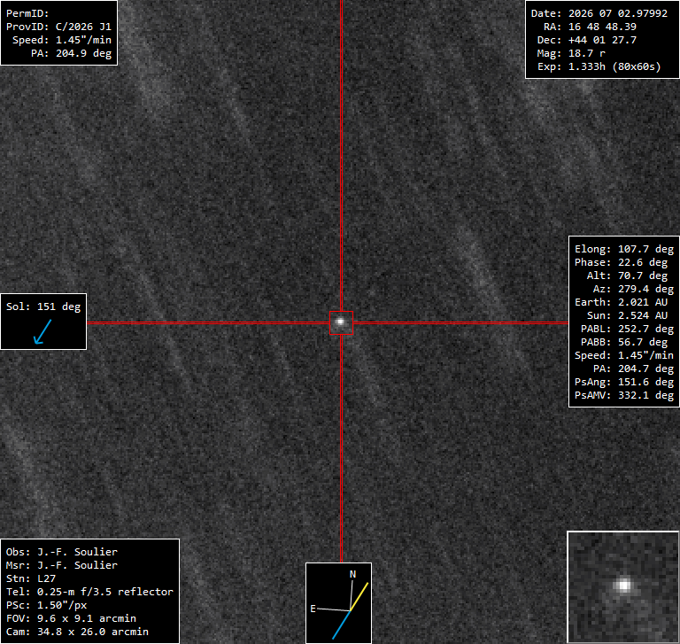Click 'PABB: 56.7 deg' text

point(624,342)
